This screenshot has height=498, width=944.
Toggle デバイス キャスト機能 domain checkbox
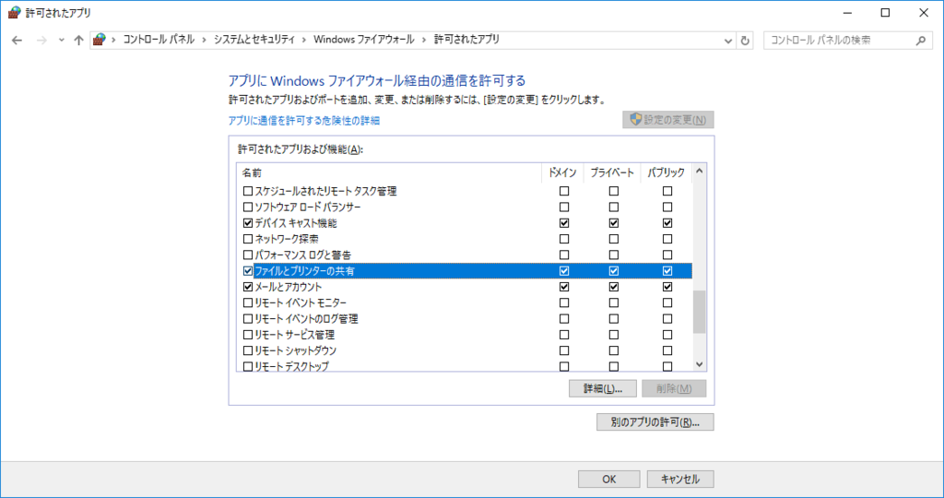pos(564,223)
